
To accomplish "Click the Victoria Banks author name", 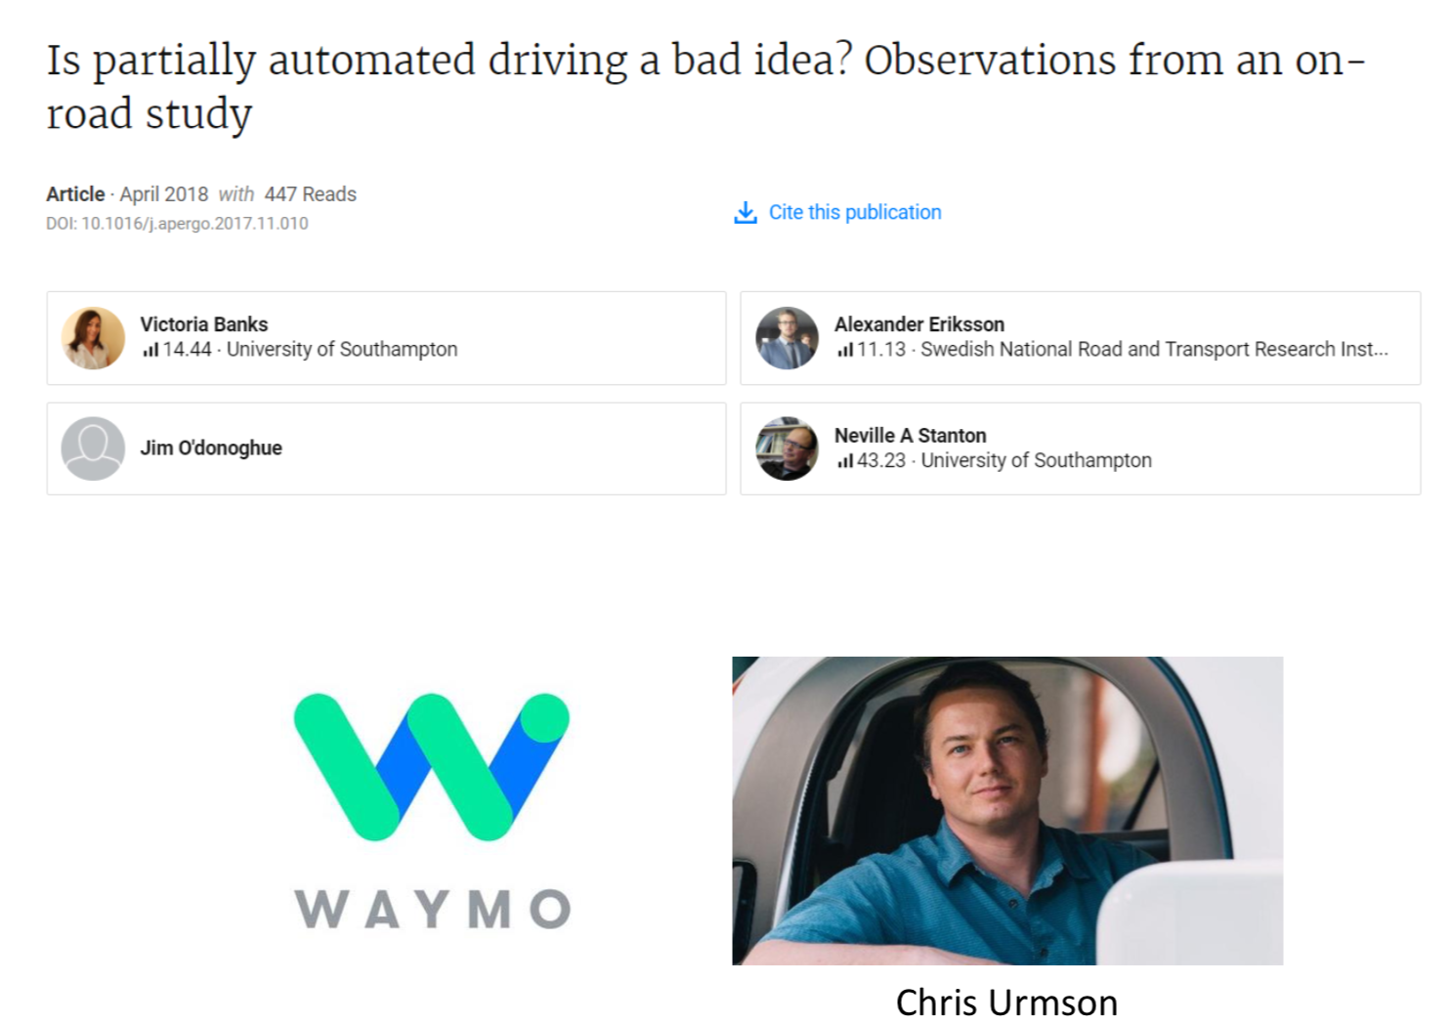I will (203, 324).
